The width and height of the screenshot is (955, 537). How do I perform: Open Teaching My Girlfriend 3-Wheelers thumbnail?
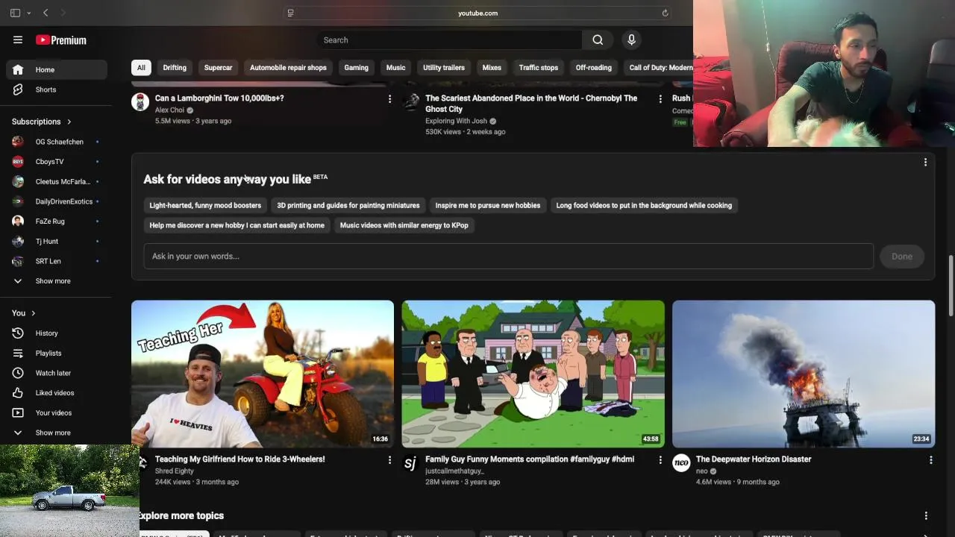coord(263,374)
